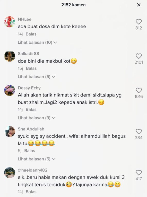
Task: Open the Sha Abdullah username link
Action: tap(31, 129)
